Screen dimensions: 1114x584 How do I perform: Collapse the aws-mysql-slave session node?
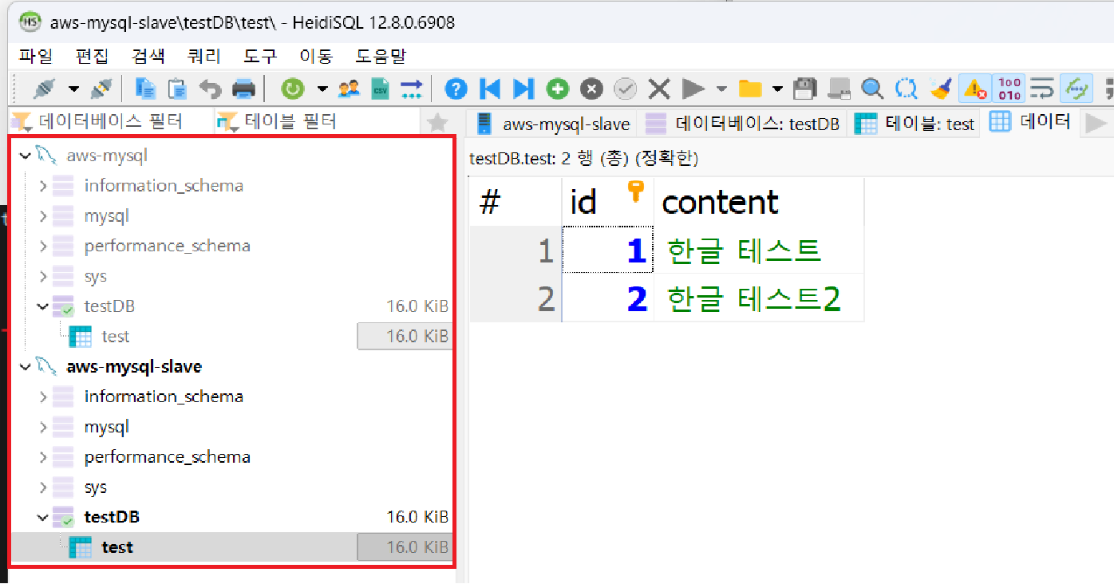pos(24,367)
